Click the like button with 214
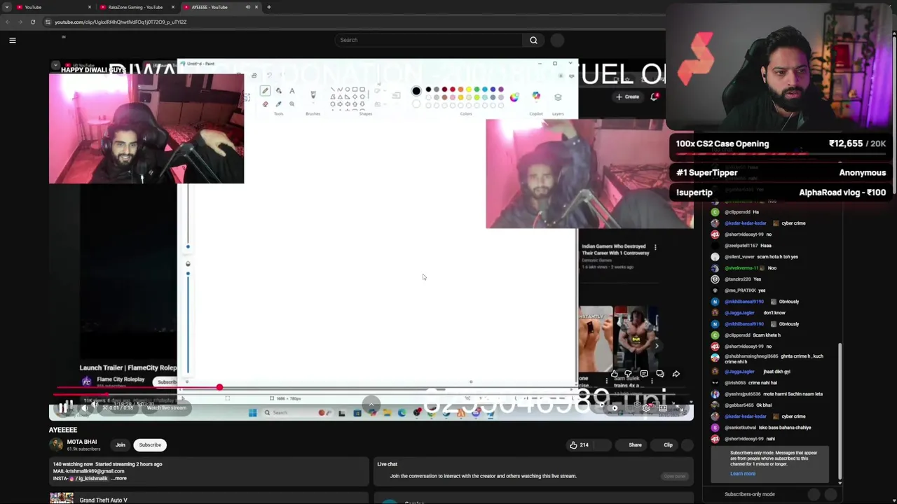The width and height of the screenshot is (897, 504). (579, 444)
